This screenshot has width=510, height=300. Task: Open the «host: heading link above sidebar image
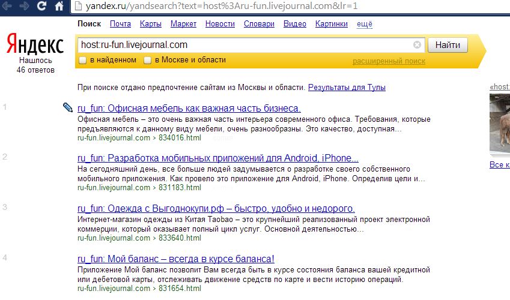coord(500,87)
